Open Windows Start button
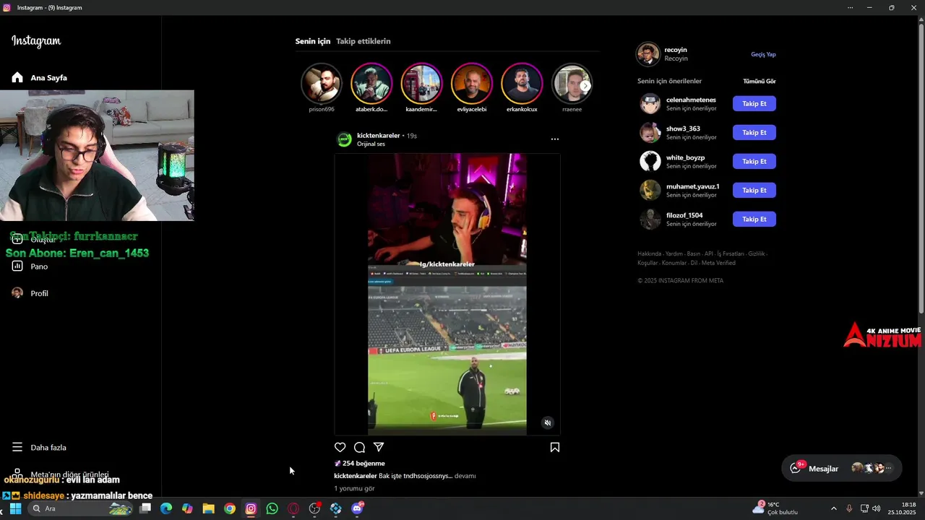Image resolution: width=925 pixels, height=520 pixels. [x=14, y=508]
